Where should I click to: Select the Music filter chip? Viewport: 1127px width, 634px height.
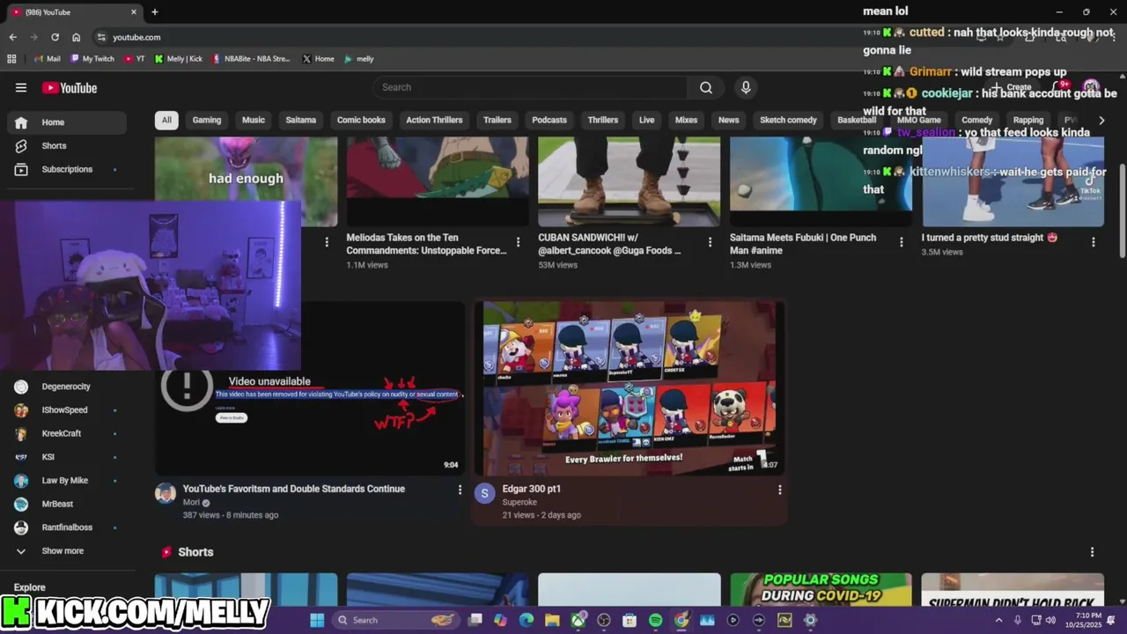coord(254,120)
